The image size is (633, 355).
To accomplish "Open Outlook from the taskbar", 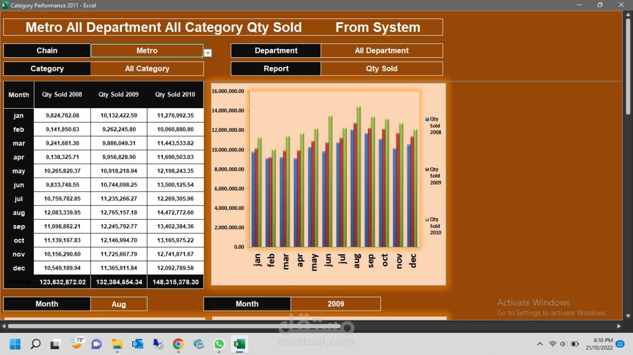I will pos(137,344).
